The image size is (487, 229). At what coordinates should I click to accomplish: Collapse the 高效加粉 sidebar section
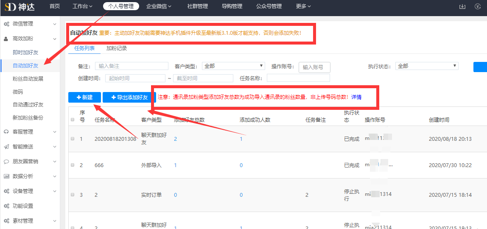[x=55, y=39]
